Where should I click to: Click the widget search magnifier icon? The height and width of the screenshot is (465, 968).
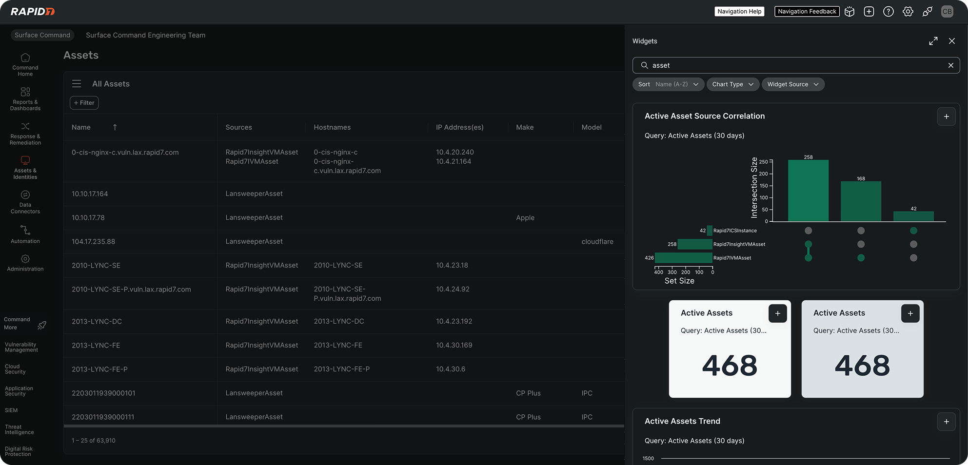(x=645, y=65)
